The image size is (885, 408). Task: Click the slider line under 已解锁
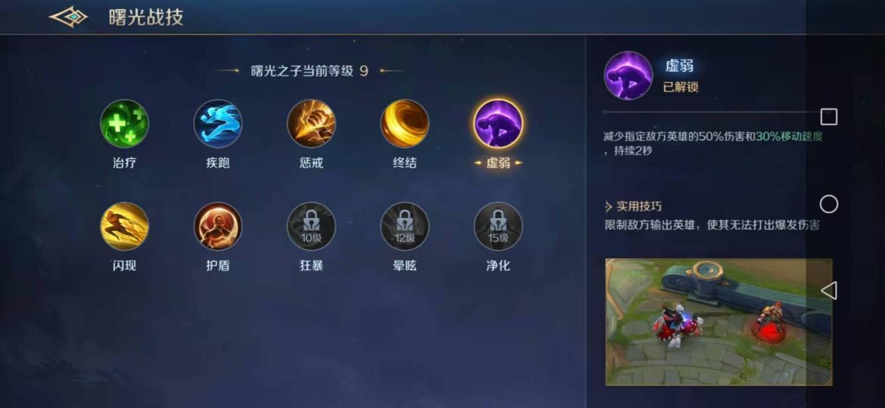click(713, 112)
